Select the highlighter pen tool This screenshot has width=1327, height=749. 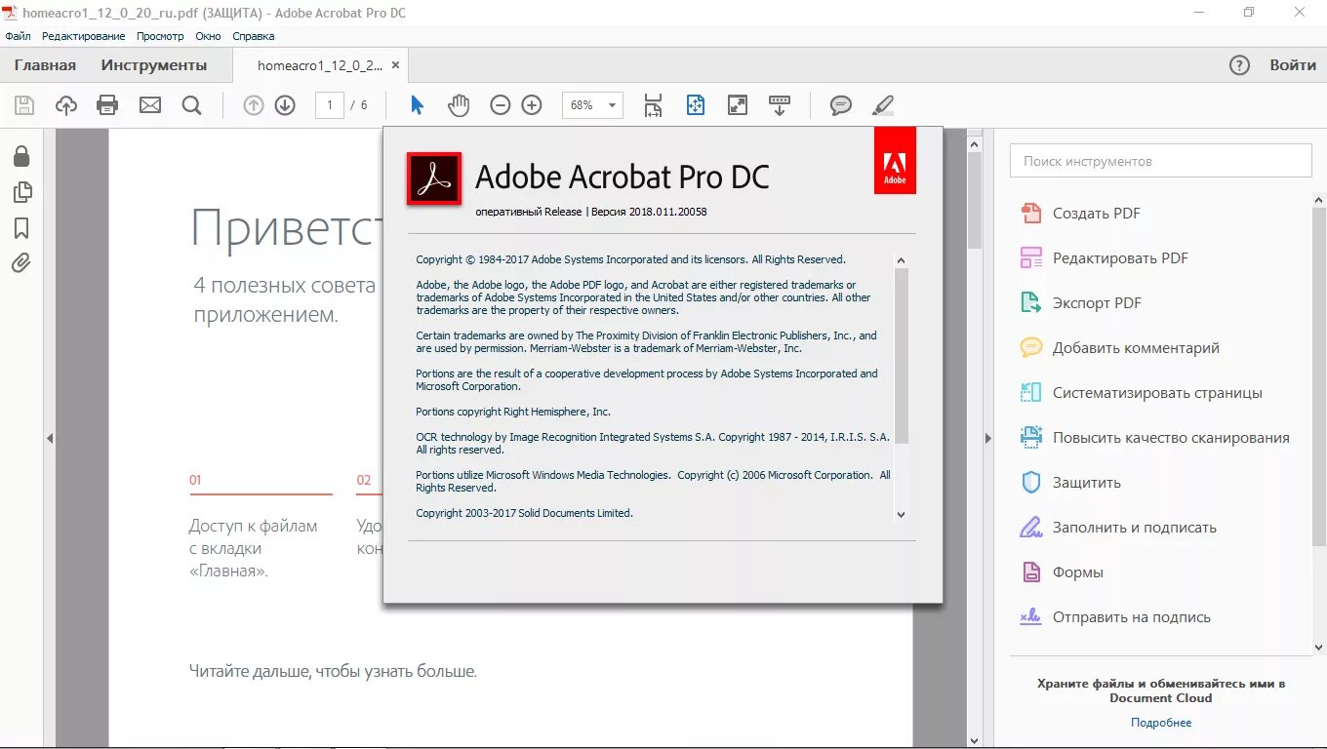883,105
